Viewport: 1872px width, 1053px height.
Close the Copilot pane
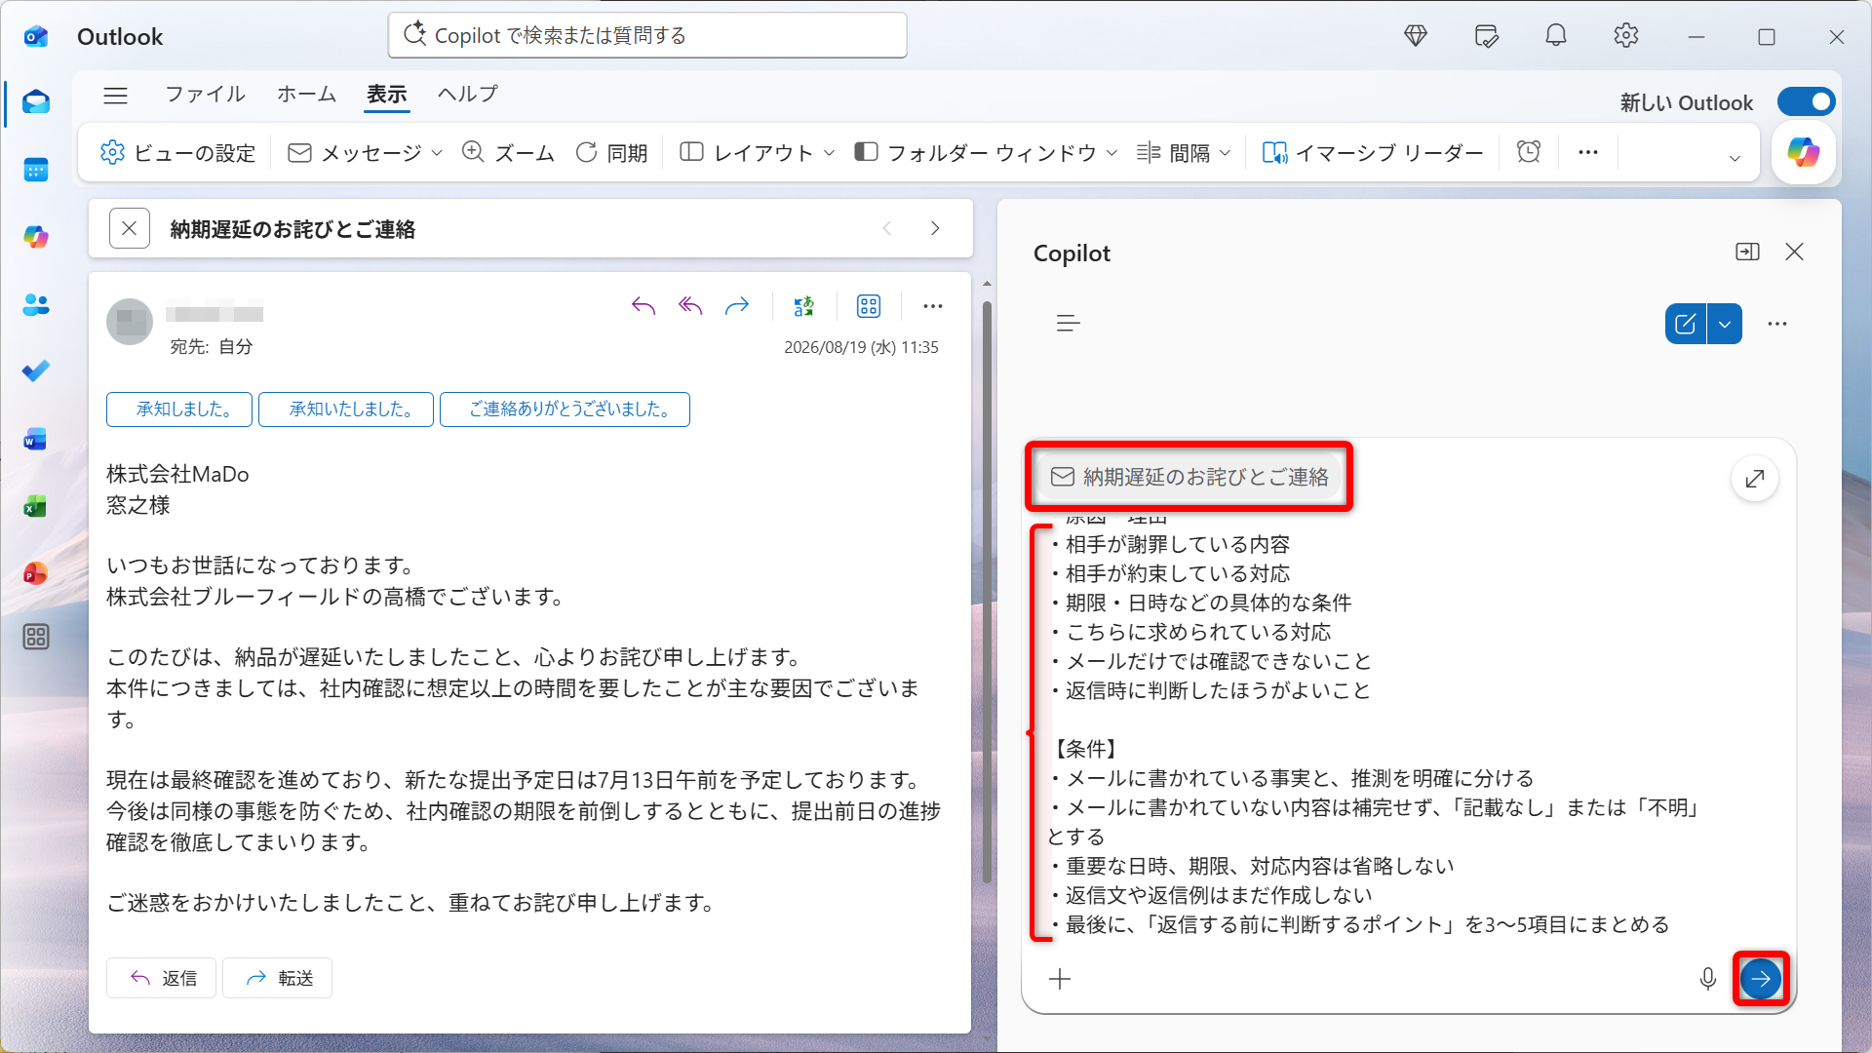tap(1794, 253)
